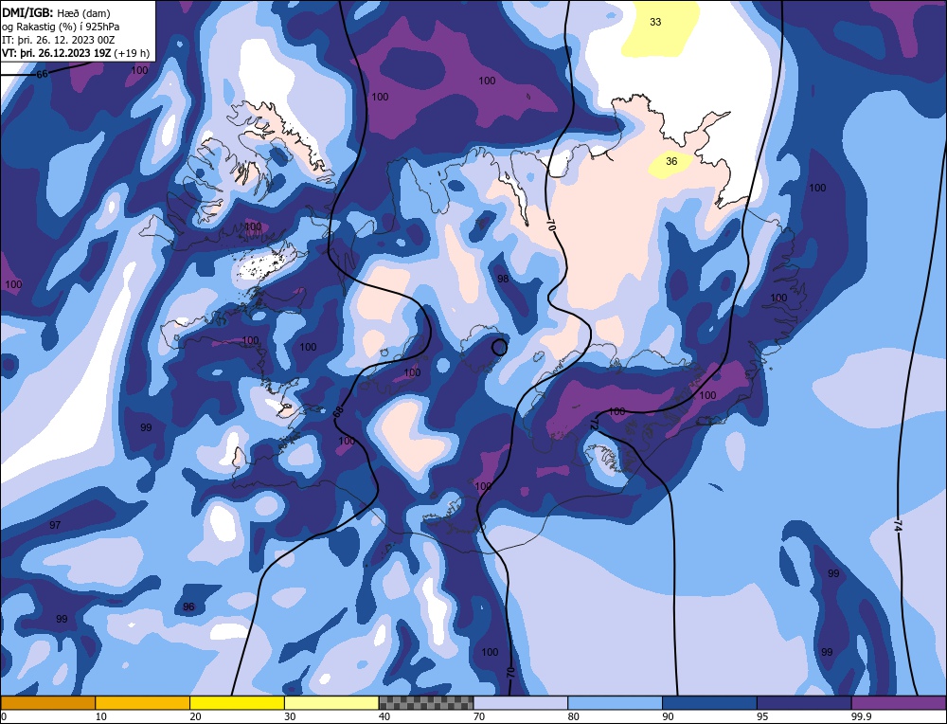
Task: Click the orange 10–20 legend swatch
Action: coord(143,702)
